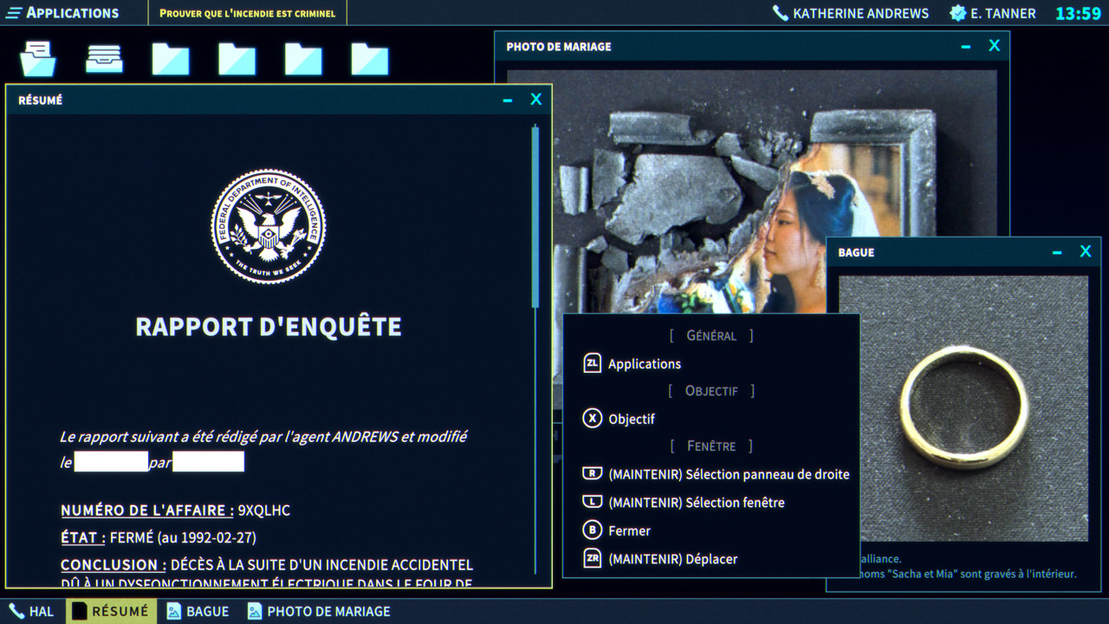This screenshot has height=624, width=1109.
Task: Choose 'Sélection fenêtre' in the context menu
Action: (x=696, y=503)
